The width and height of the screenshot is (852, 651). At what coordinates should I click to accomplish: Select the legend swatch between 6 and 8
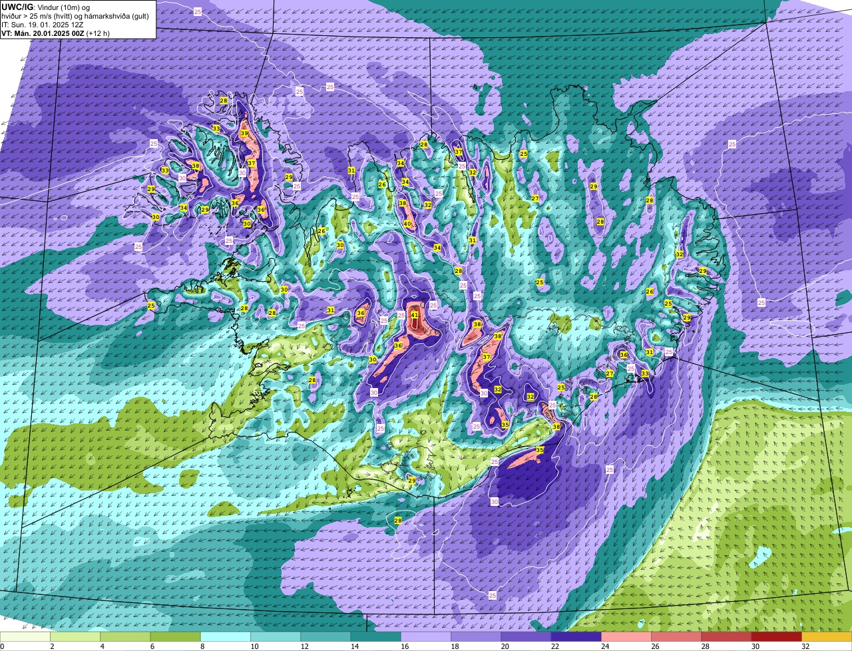click(x=175, y=637)
